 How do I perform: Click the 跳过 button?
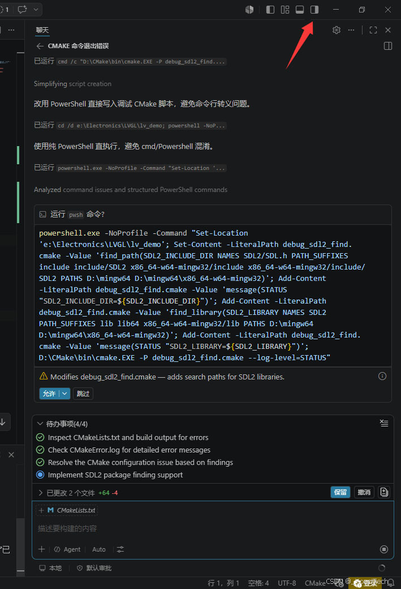click(83, 393)
